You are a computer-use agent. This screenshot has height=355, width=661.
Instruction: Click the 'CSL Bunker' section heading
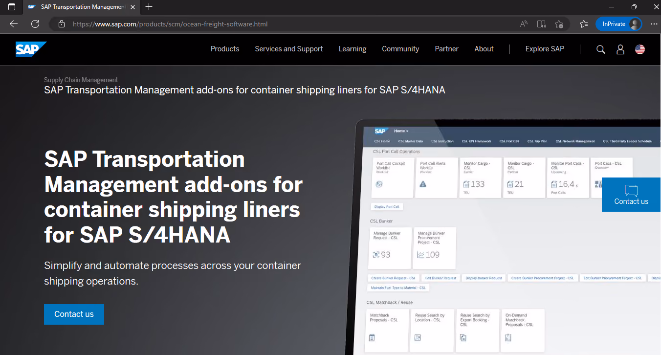coord(381,221)
